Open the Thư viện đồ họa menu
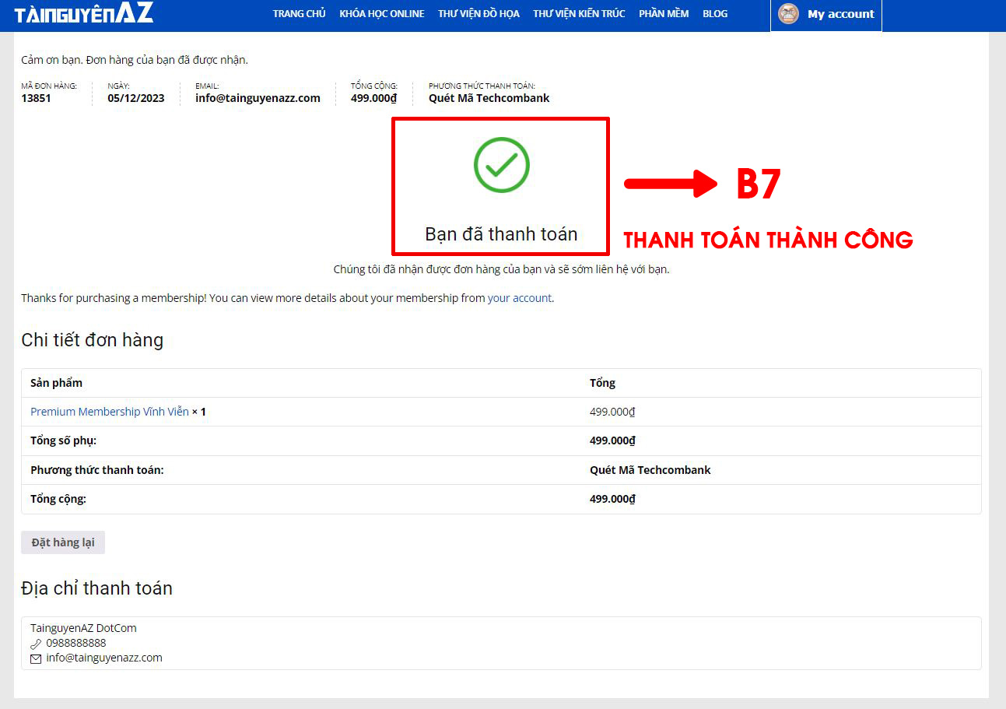 [478, 14]
